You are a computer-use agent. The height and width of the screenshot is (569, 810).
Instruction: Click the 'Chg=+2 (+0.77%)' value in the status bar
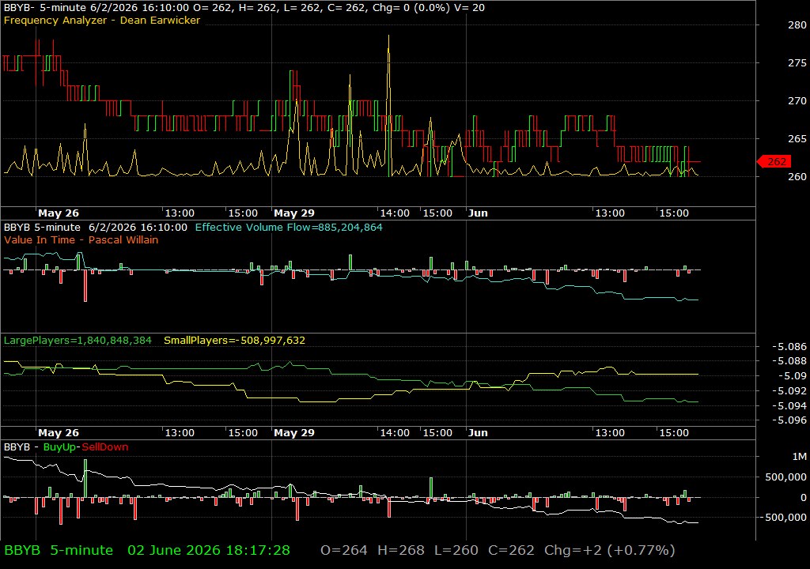click(610, 550)
